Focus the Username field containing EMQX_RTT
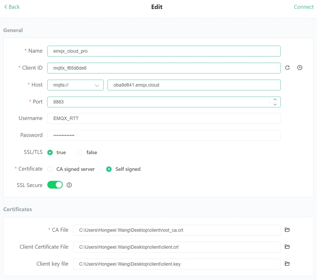Image resolution: width=317 pixels, height=280 pixels. pyautogui.click(x=164, y=118)
